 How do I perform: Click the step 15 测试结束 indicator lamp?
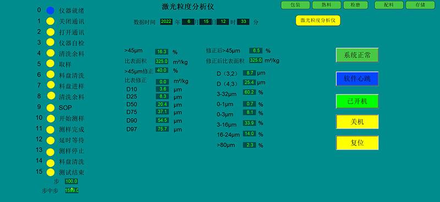51,172
